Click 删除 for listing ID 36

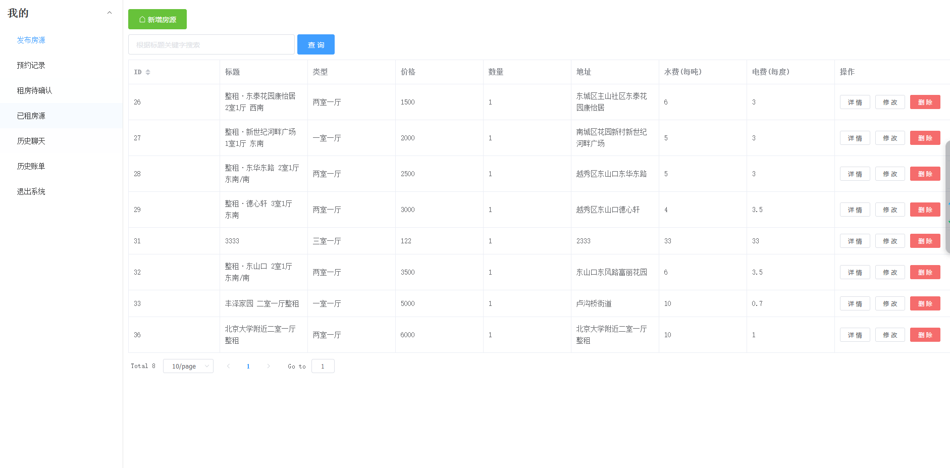[x=925, y=335]
